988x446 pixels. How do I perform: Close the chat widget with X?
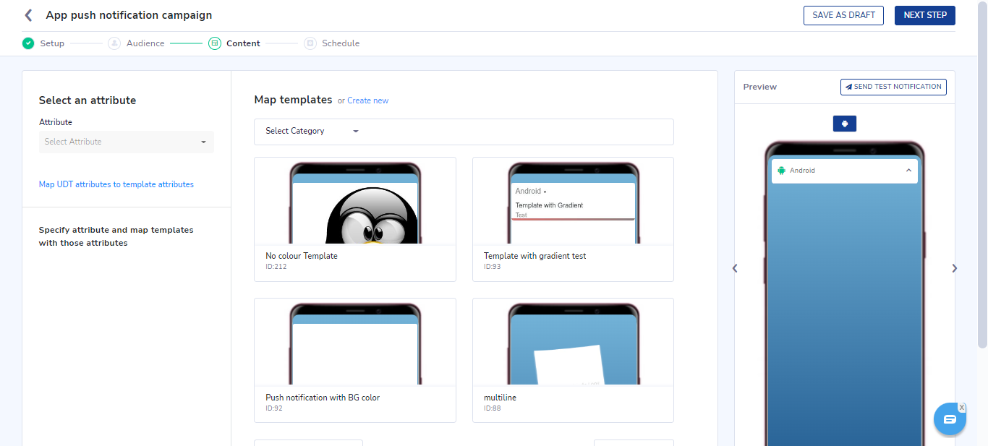pyautogui.click(x=962, y=408)
